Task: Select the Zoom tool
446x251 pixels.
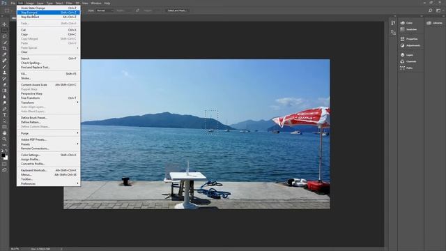Action: point(4,139)
